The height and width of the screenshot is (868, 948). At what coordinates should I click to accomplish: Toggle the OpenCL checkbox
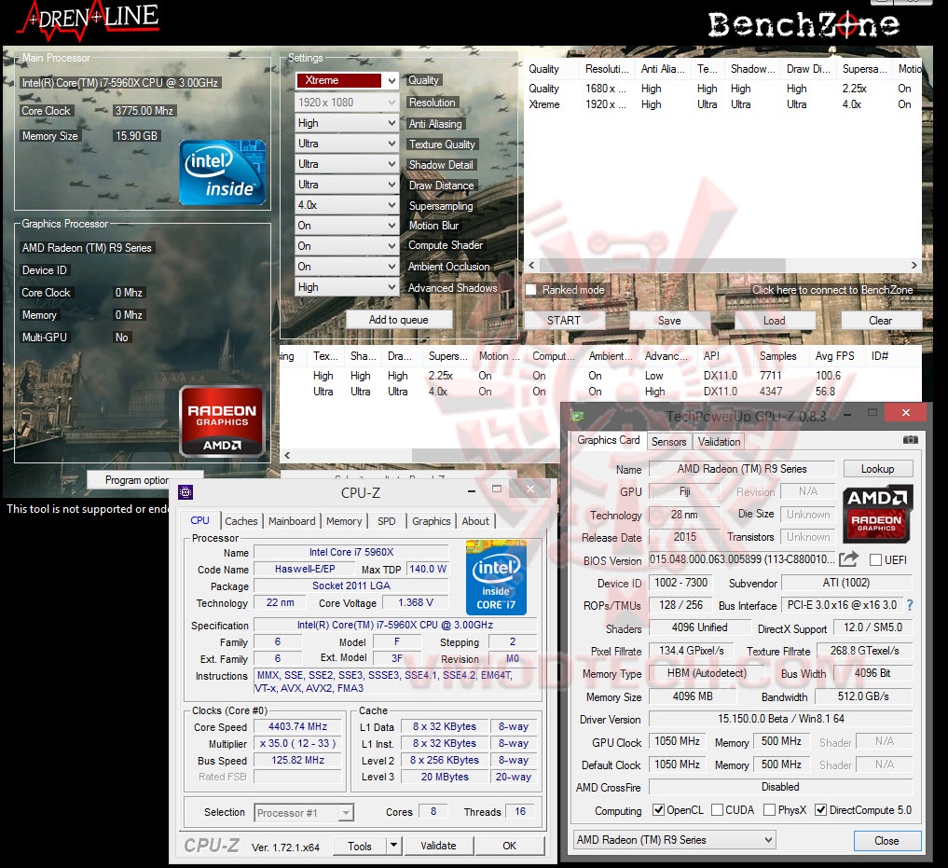coord(658,810)
